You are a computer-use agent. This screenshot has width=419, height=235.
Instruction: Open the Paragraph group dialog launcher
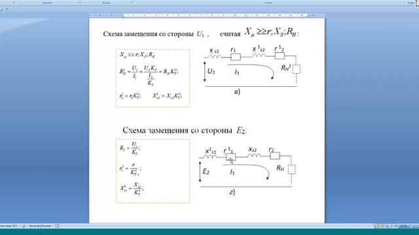[x=132, y=3]
